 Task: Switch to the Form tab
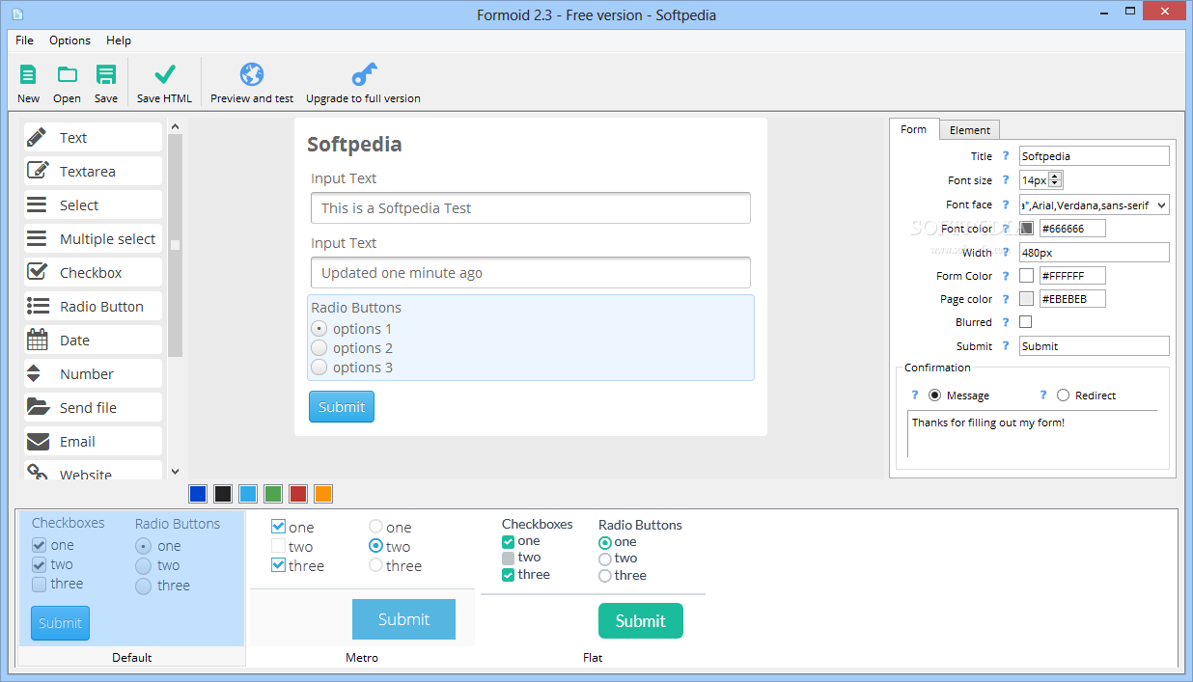[913, 129]
